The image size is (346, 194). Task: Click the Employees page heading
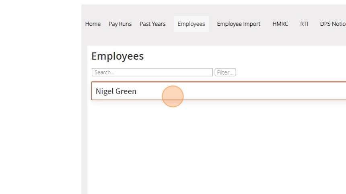coord(117,56)
